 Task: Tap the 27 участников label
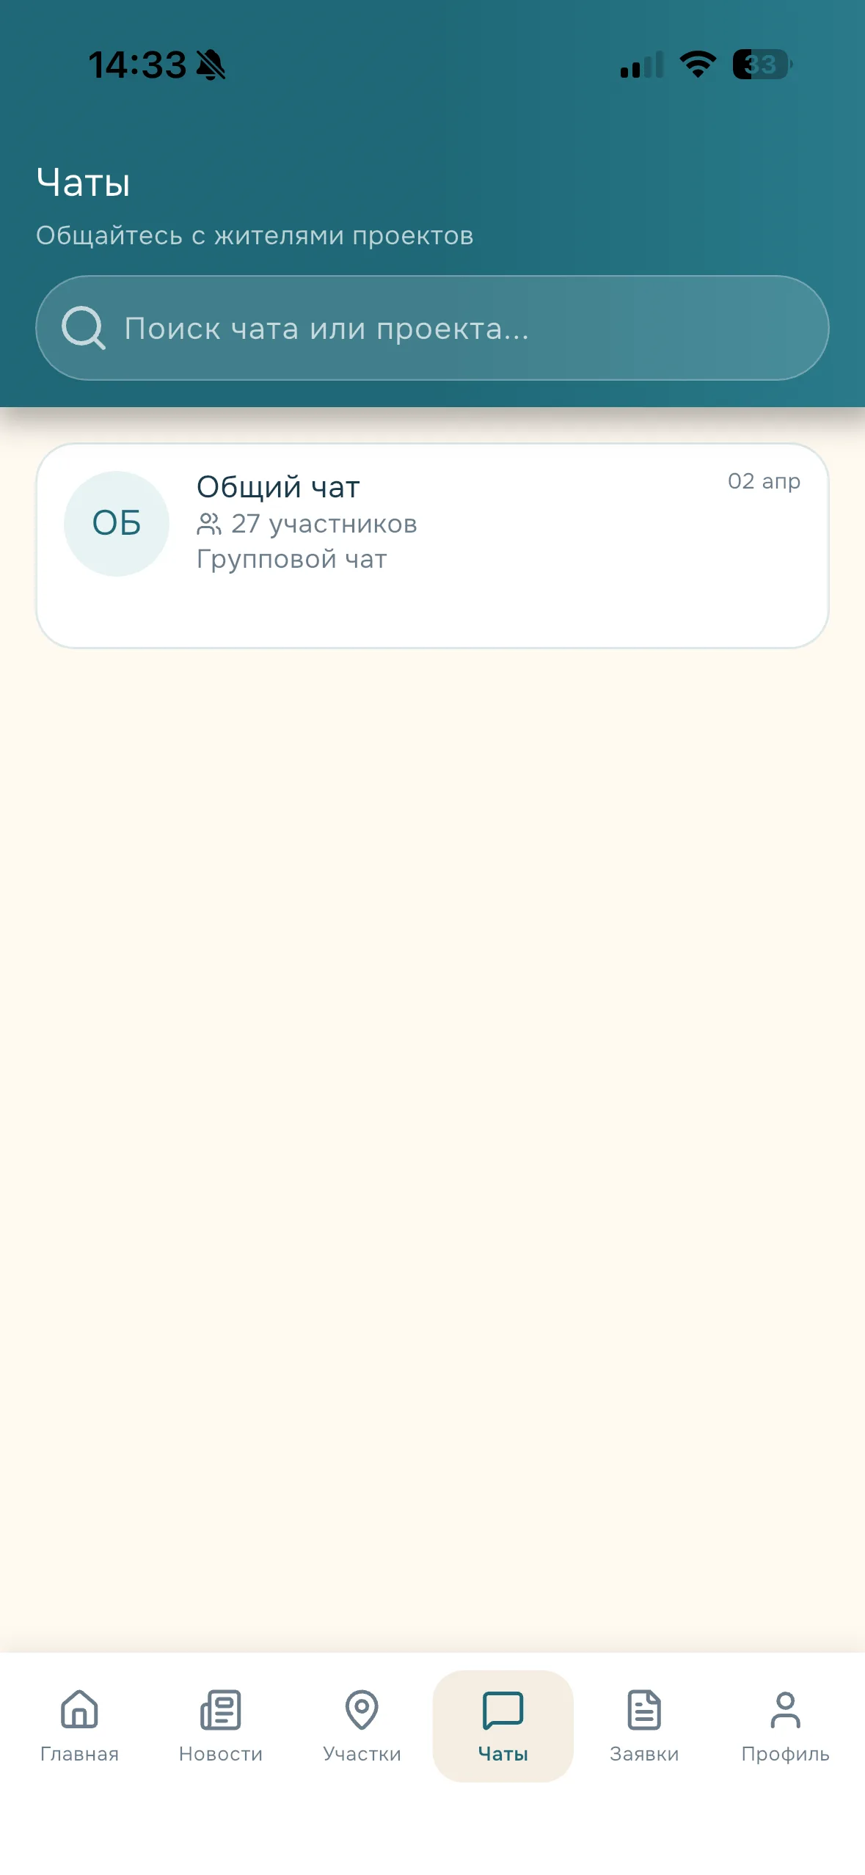point(324,524)
